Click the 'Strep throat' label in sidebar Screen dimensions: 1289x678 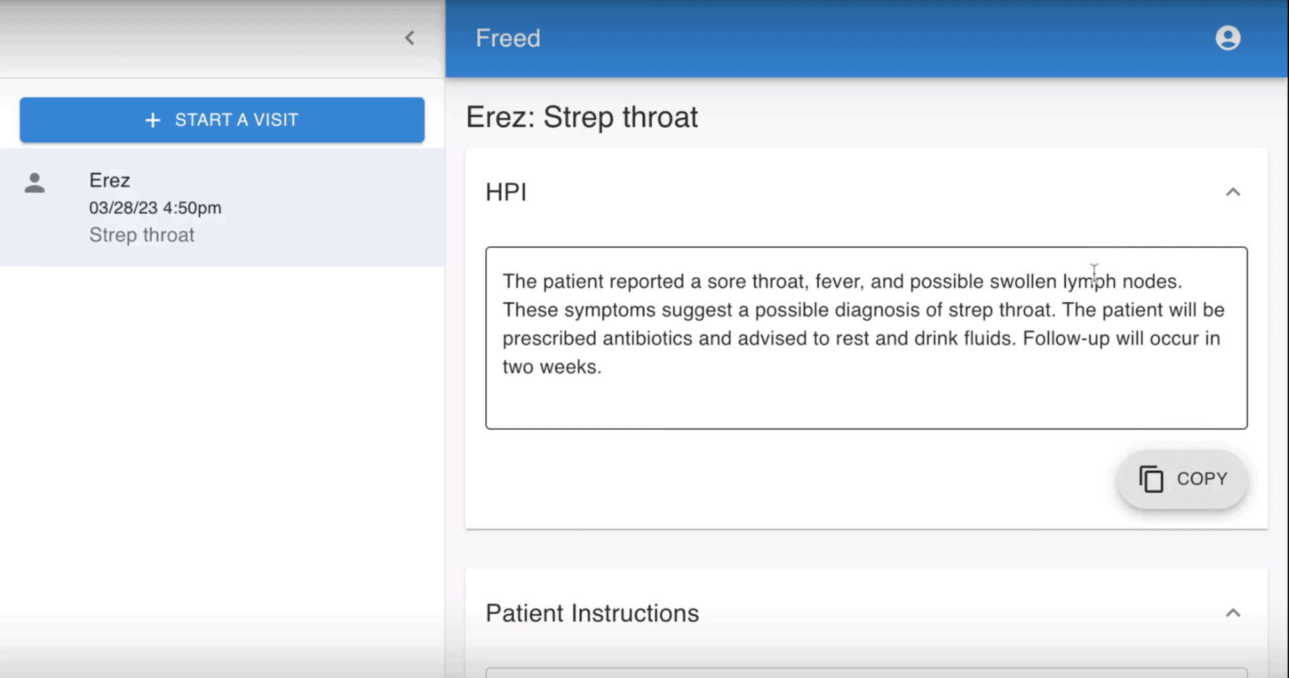pyautogui.click(x=142, y=235)
